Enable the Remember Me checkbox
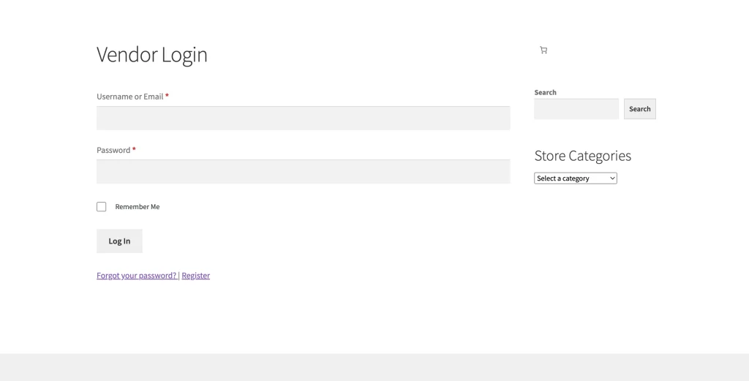Screen dimensions: 749x381 [x=102, y=207]
